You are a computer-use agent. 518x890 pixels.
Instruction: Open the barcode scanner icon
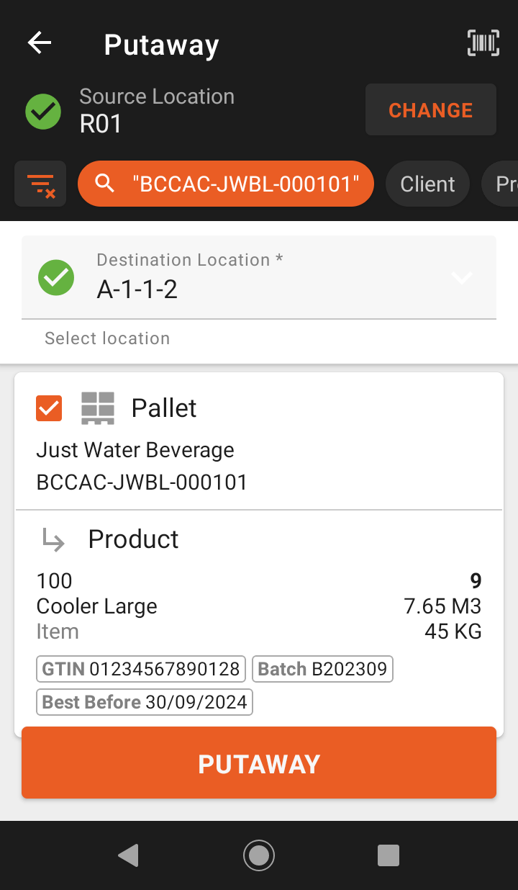point(483,43)
